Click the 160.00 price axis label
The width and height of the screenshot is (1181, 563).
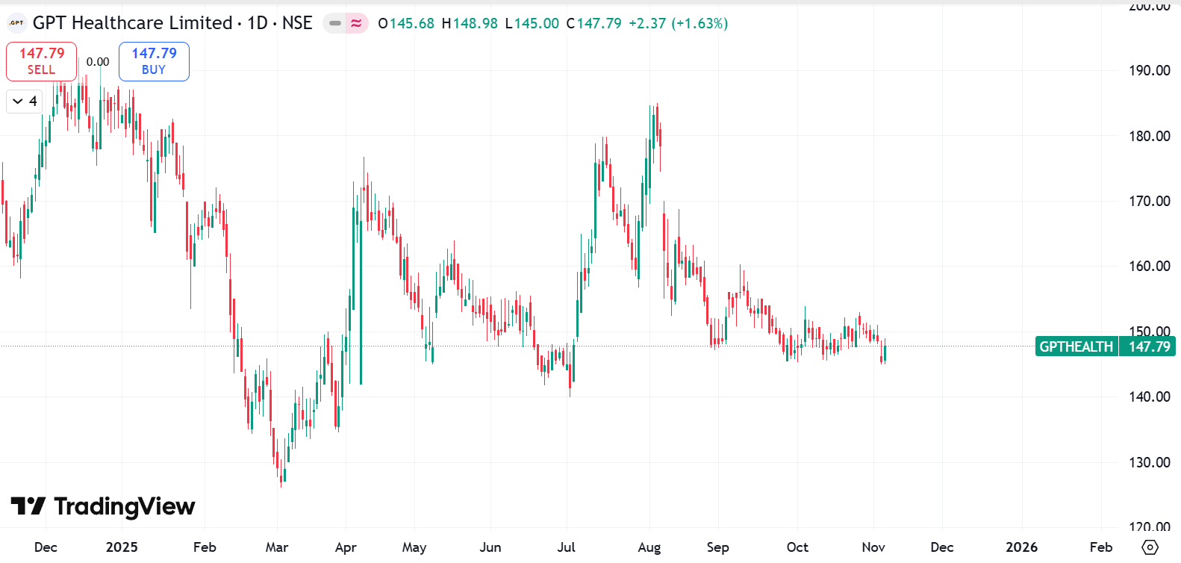pyautogui.click(x=1149, y=266)
